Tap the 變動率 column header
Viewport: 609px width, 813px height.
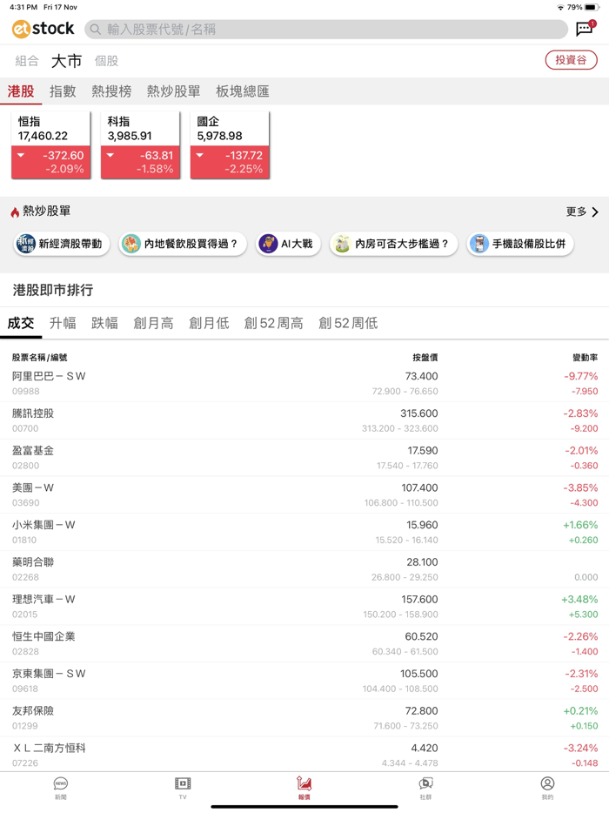(x=585, y=357)
